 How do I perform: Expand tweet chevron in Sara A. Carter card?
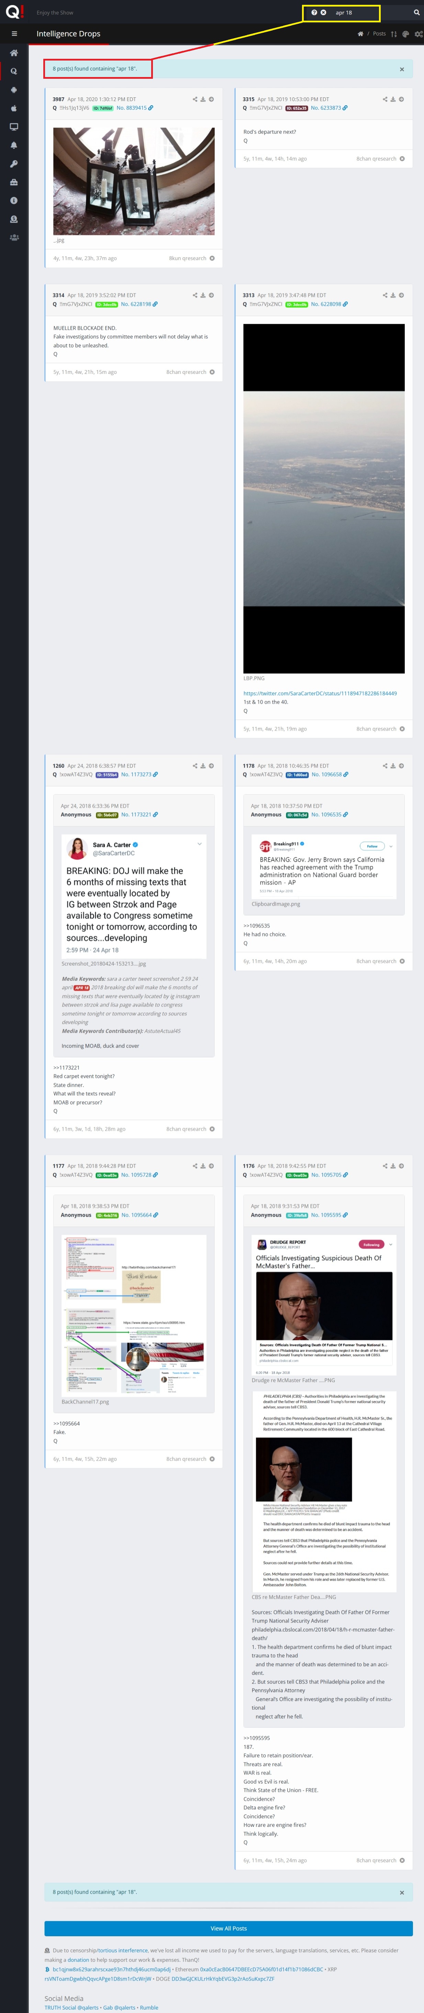[199, 844]
